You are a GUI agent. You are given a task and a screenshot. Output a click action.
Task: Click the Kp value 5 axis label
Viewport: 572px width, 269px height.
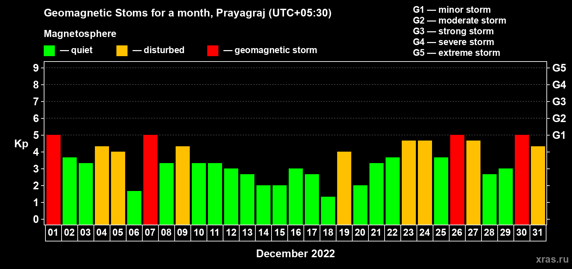[x=36, y=135]
